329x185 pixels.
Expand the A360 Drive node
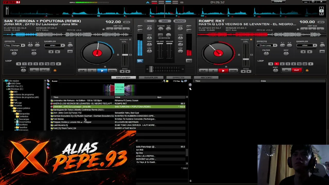(7, 84)
